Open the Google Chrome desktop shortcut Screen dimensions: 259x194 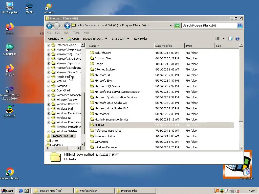coord(10,174)
